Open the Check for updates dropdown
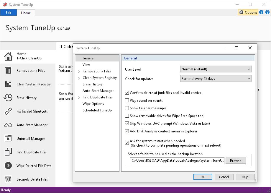Viewport: 271px width, 193px height. pyautogui.click(x=216, y=79)
